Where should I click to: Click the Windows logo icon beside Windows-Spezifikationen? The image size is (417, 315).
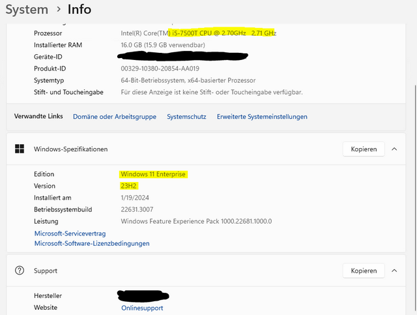(20, 149)
